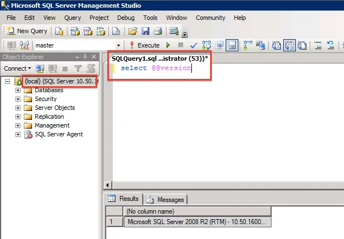Click the Print icon
Viewport: 344px width, 239px height.
[158, 31]
